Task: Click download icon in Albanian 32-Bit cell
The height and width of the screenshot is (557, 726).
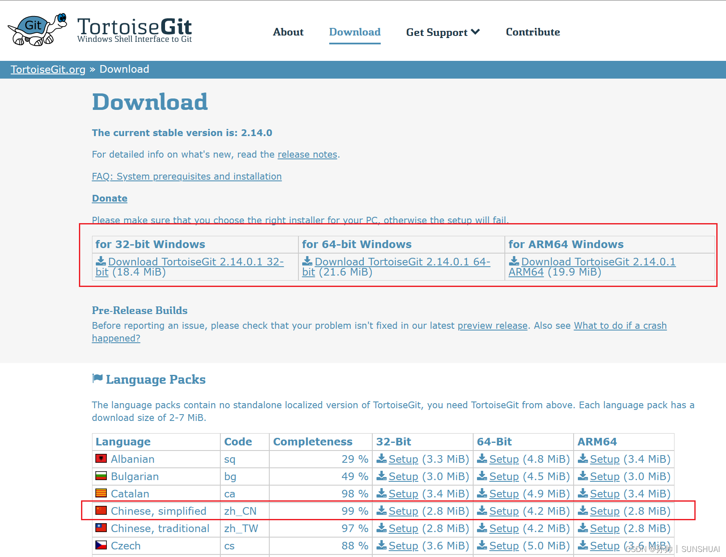Action: coord(382,459)
